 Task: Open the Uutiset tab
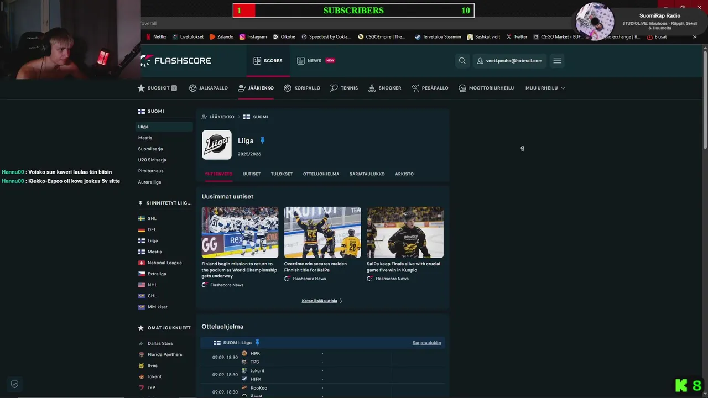252,174
